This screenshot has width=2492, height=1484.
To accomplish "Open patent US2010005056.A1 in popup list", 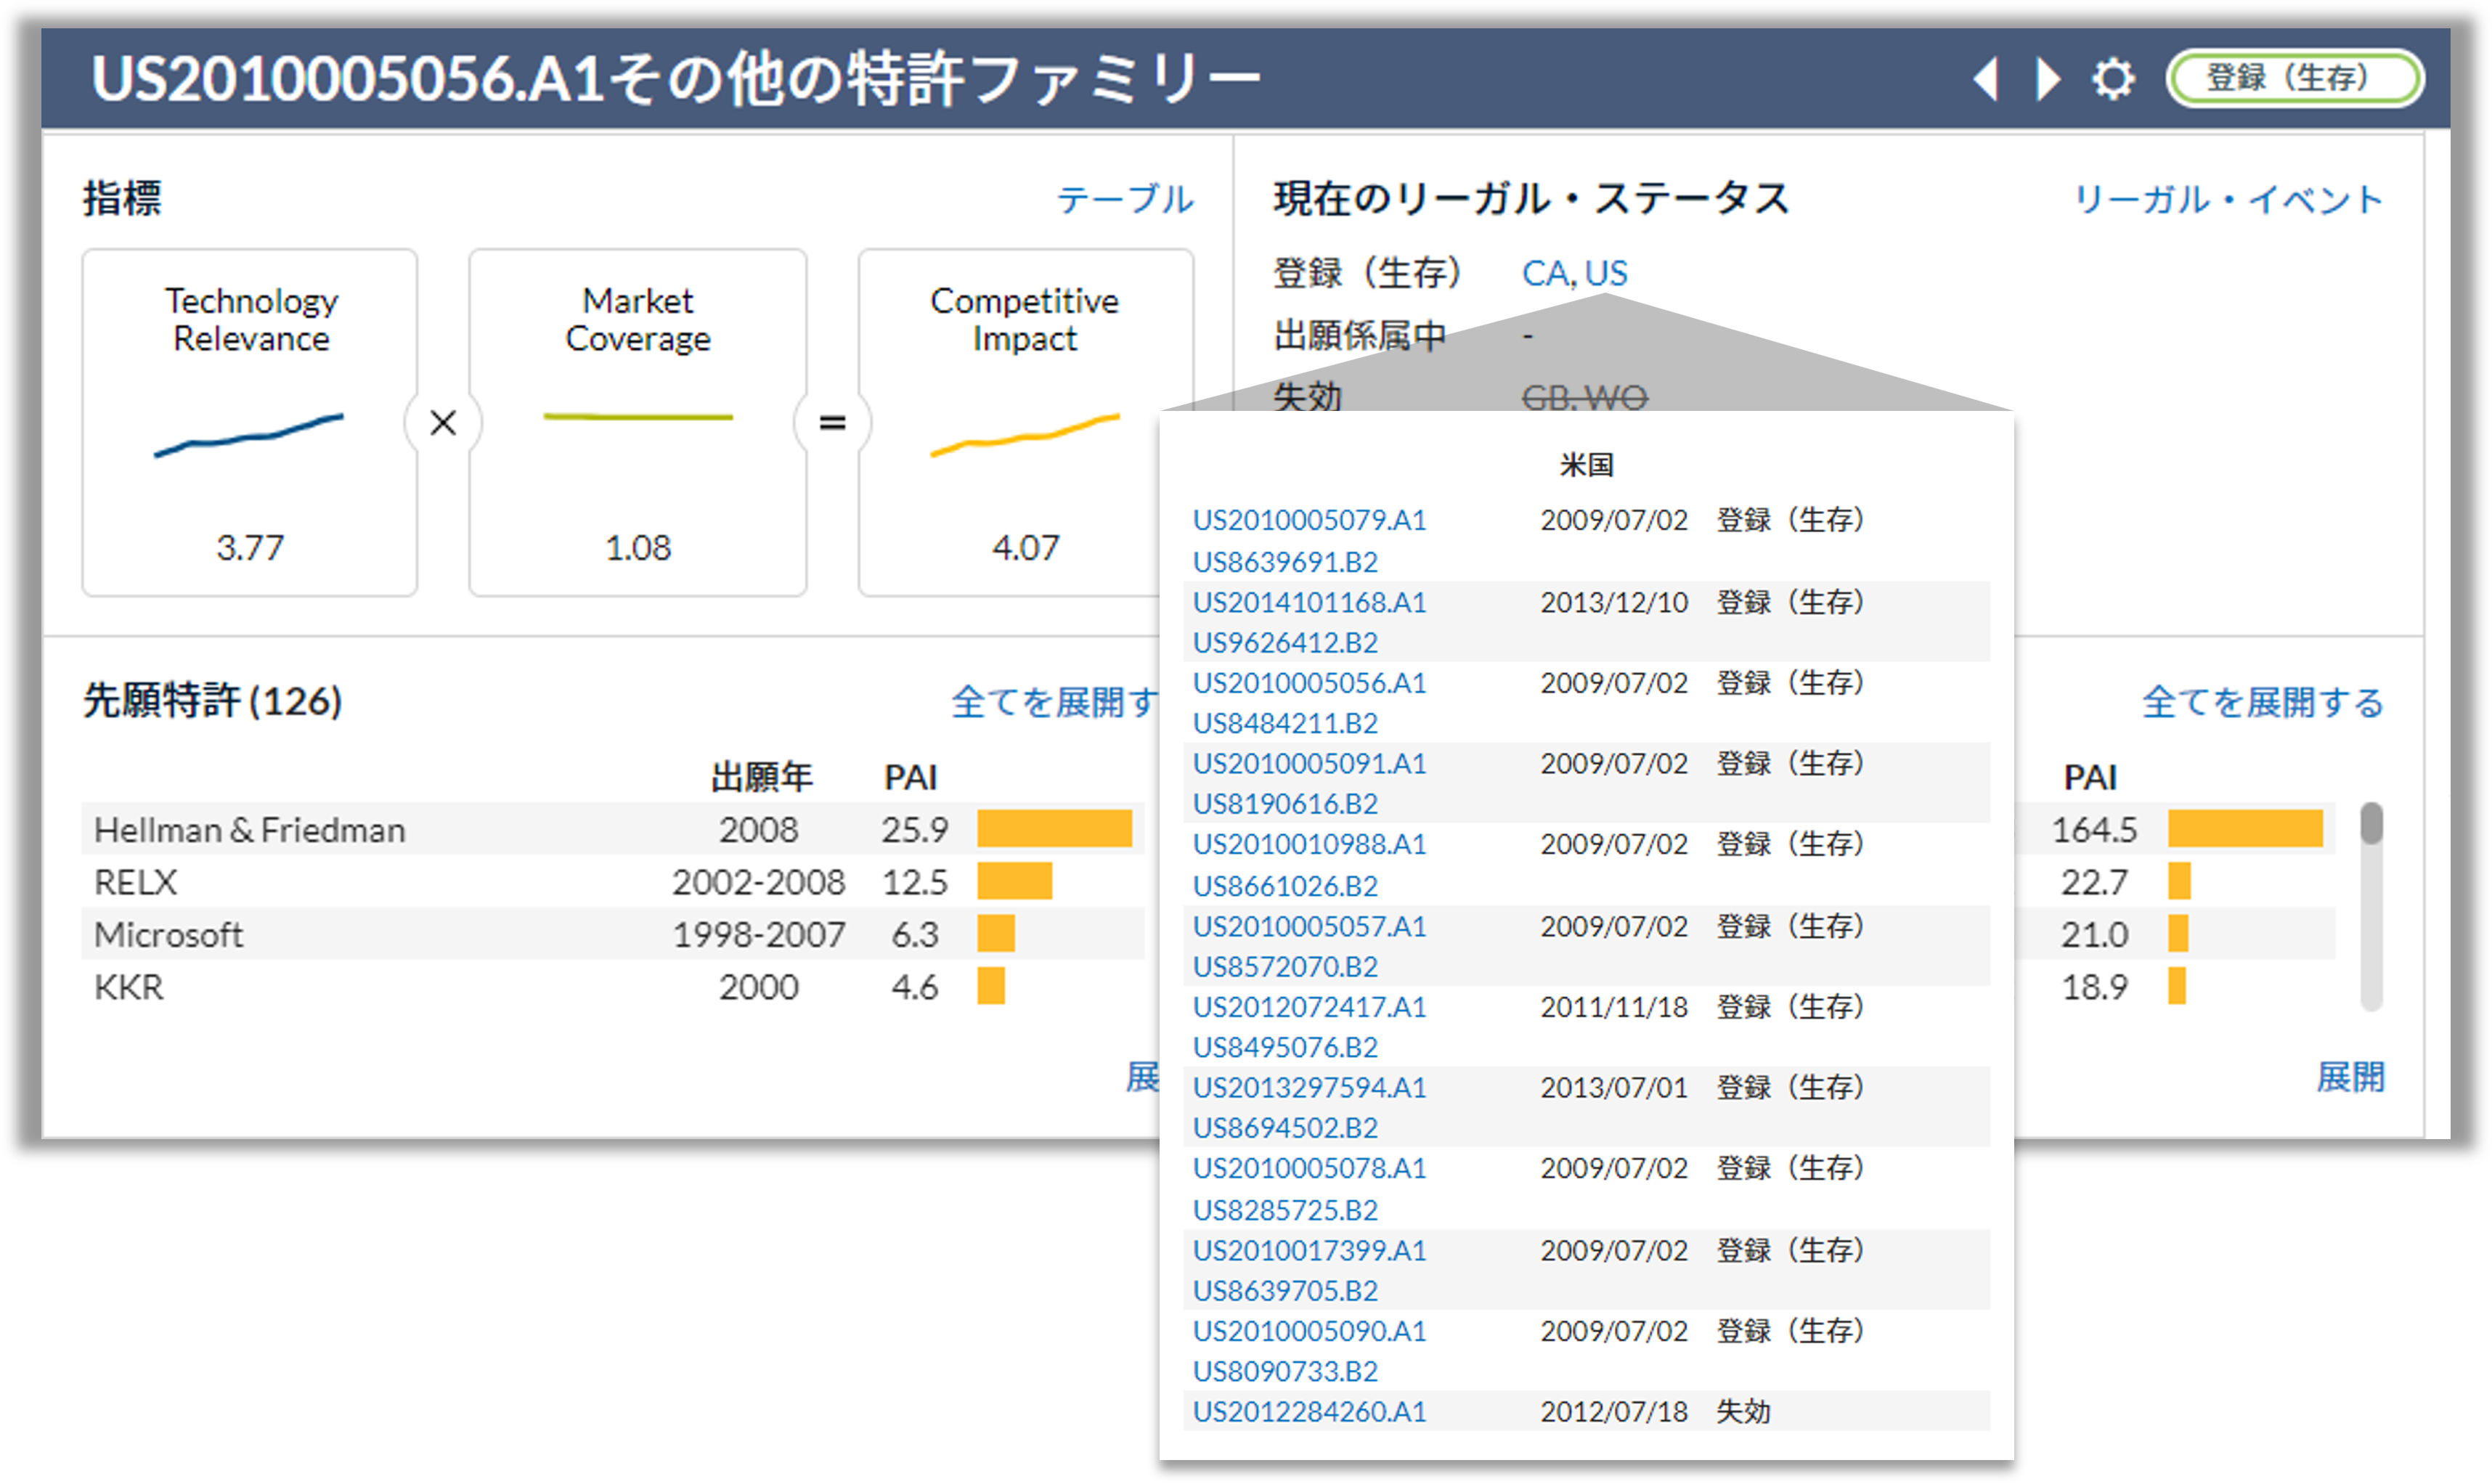I will [x=1309, y=683].
